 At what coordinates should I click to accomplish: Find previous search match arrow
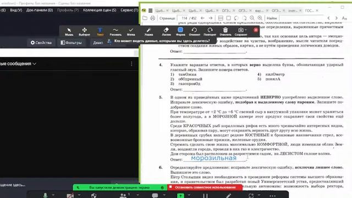tap(328, 18)
